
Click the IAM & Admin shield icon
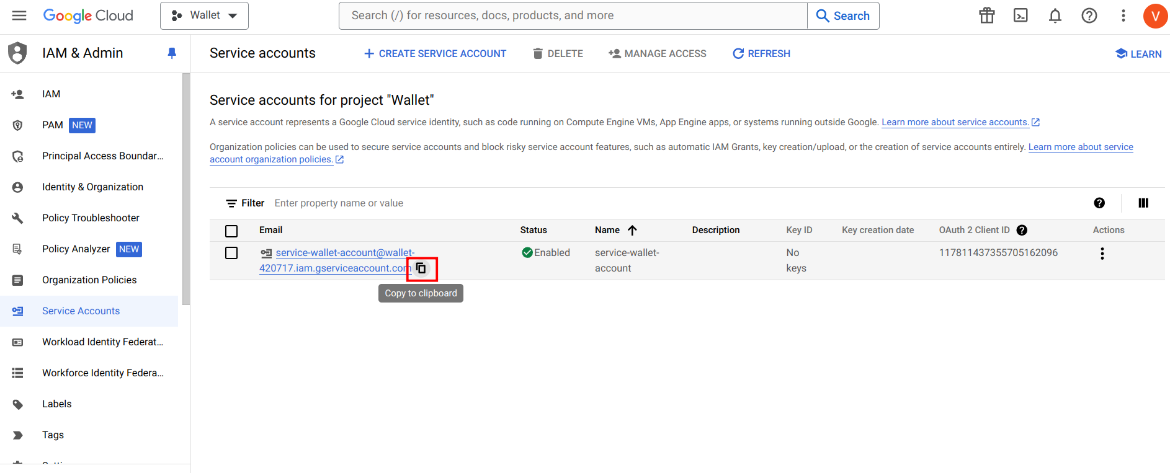pos(17,53)
